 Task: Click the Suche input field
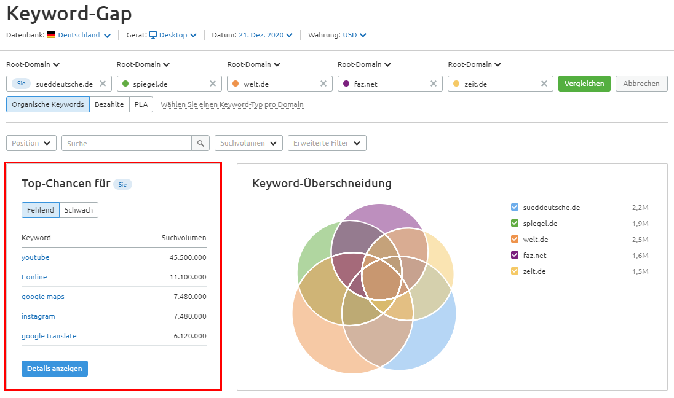tap(127, 143)
